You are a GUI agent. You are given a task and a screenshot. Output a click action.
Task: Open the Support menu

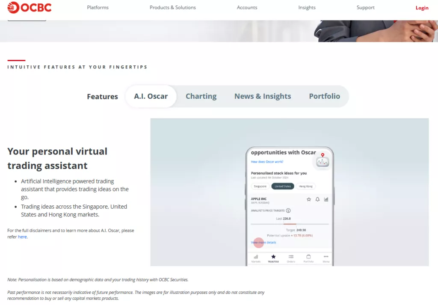(x=365, y=8)
